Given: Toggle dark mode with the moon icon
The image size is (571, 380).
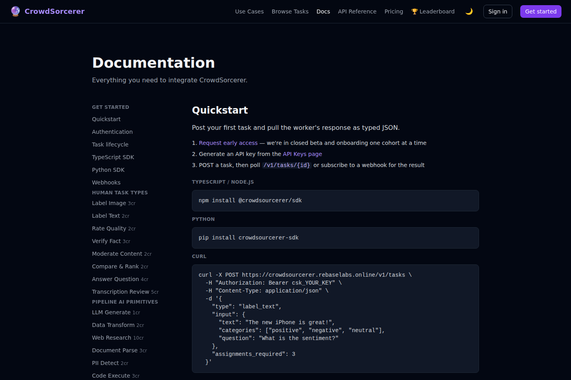Looking at the screenshot, I should point(469,11).
